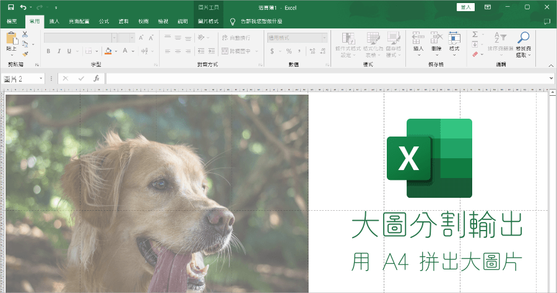Apply comma style

[299, 51]
